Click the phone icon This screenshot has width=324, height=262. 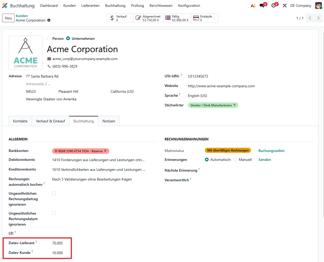tap(49, 66)
